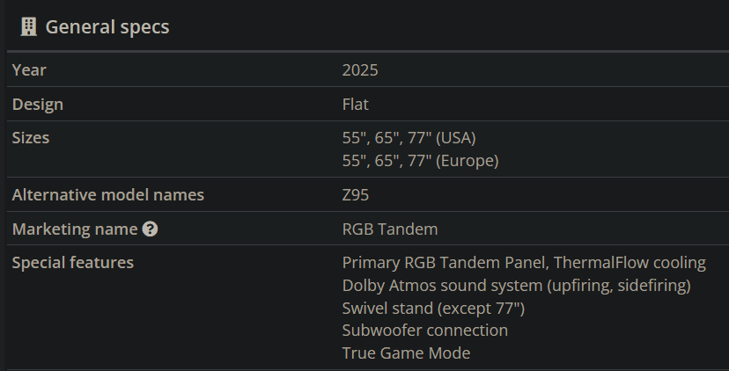This screenshot has height=371, width=729.
Task: Select the Special features row label
Action: (73, 262)
